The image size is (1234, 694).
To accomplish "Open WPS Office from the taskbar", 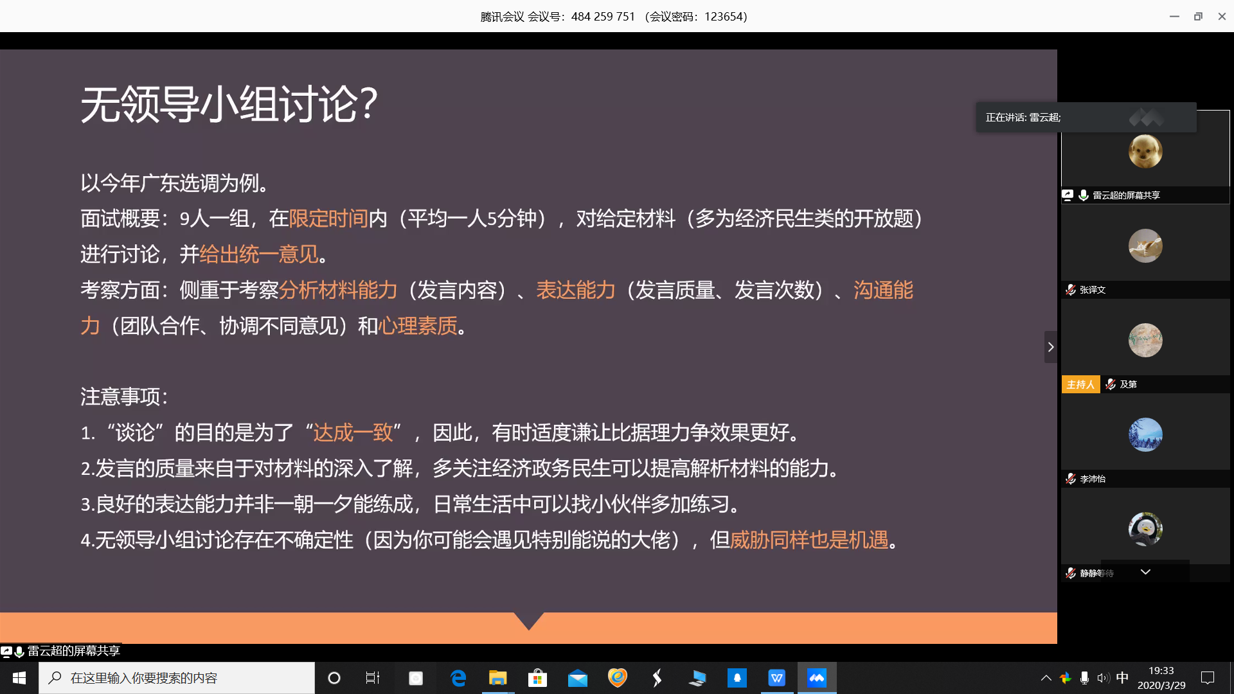I will tap(777, 678).
